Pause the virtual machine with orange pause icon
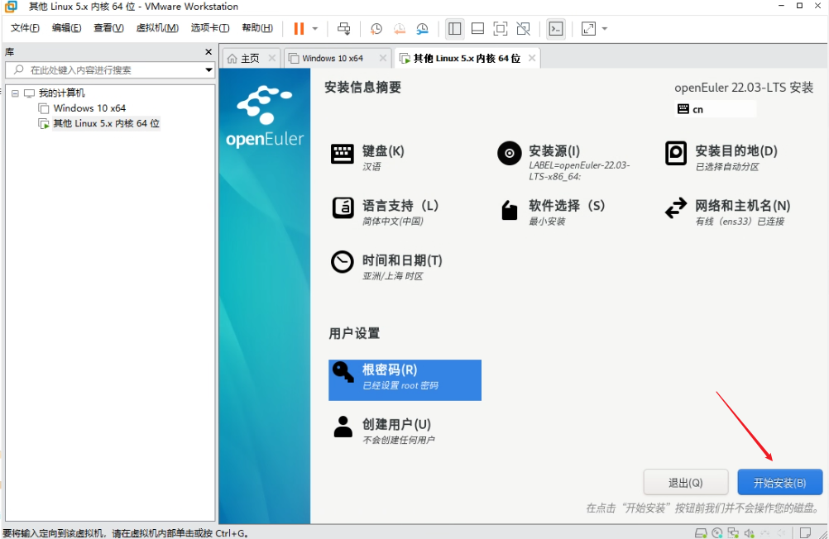829x539 pixels. coord(299,29)
